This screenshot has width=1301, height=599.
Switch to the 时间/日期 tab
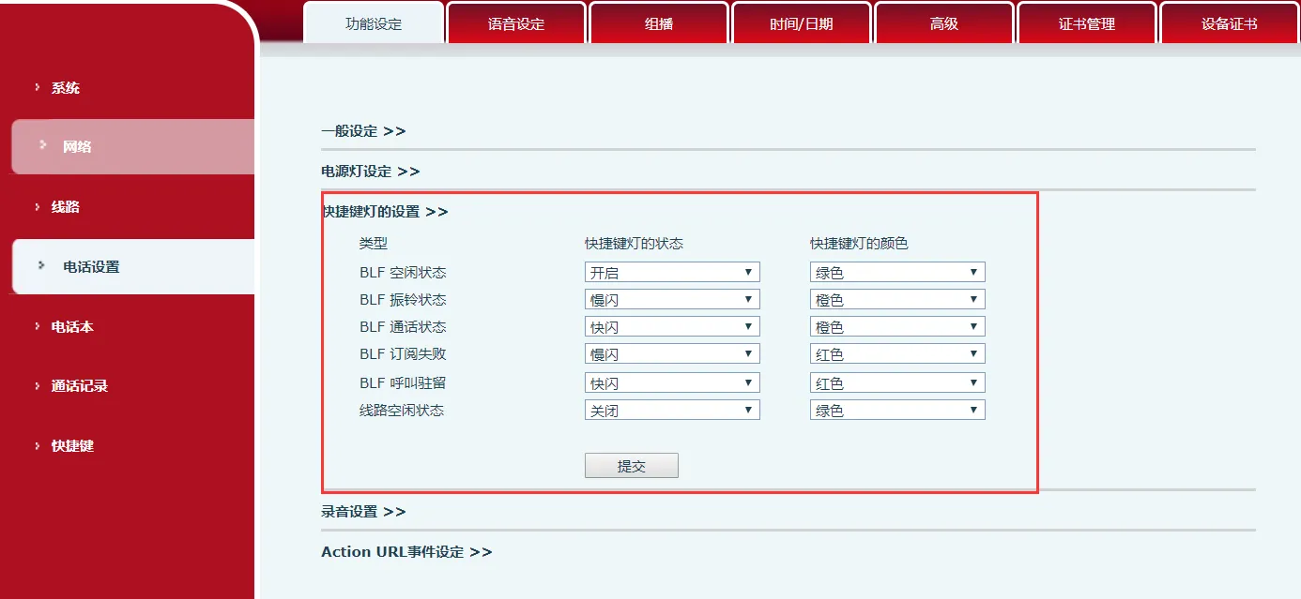coord(802,24)
